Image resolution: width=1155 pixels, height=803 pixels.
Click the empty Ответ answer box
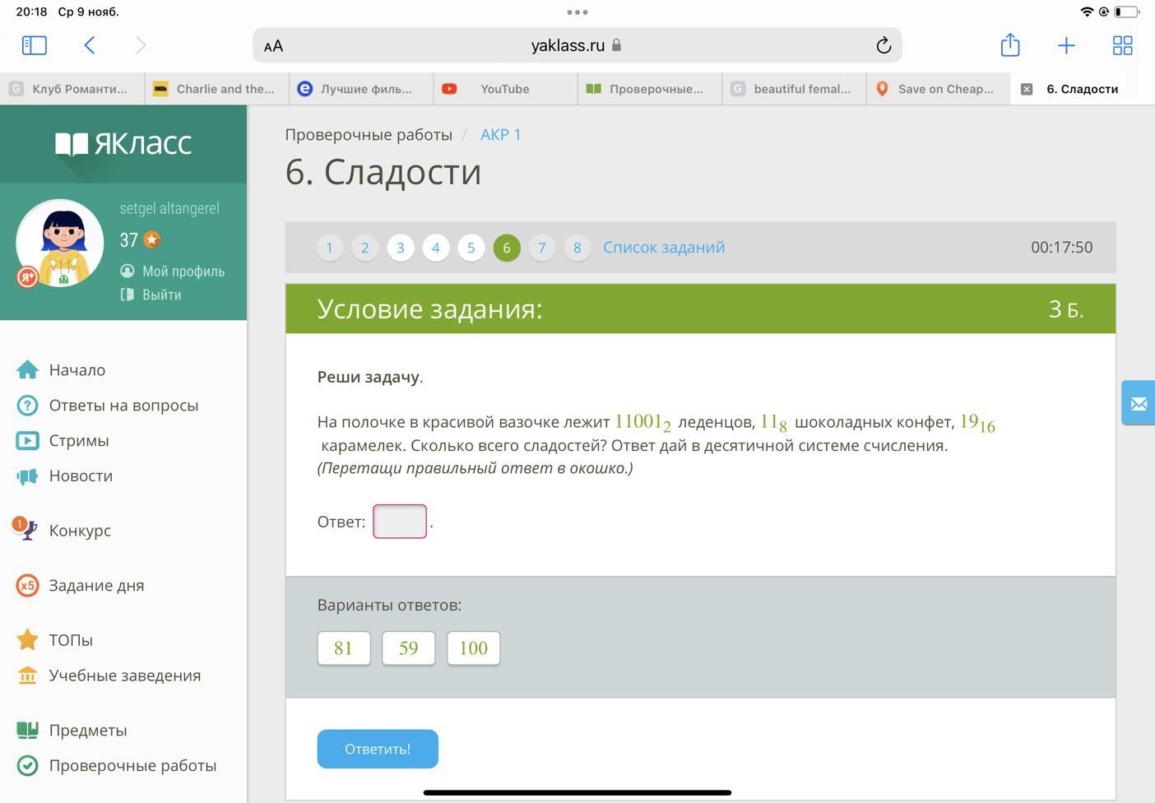(400, 522)
